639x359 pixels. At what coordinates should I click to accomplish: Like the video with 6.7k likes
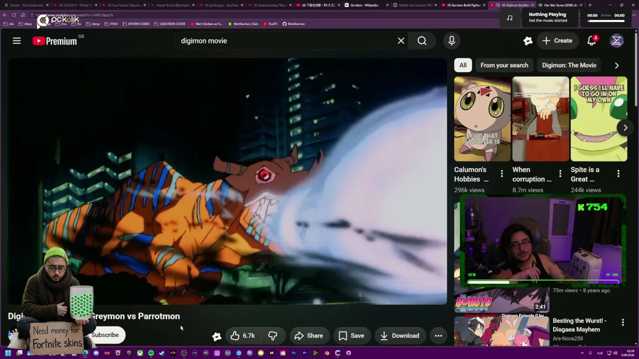(243, 336)
